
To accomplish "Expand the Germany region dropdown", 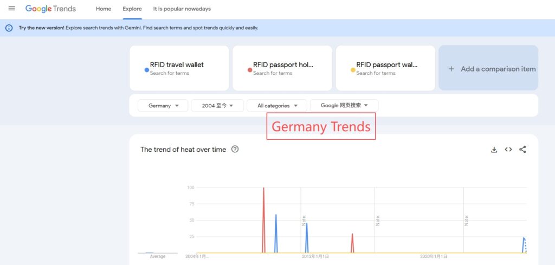I will 163,106.
